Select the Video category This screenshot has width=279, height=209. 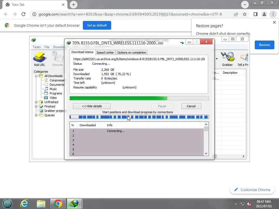(51, 98)
